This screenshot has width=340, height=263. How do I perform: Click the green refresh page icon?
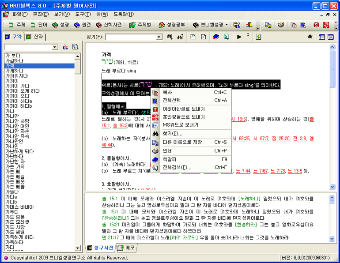[x=258, y=37]
